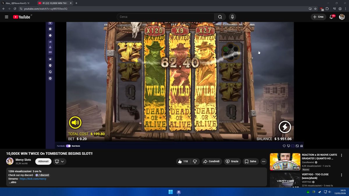Click the Steam tray icon
The height and width of the screenshot is (196, 349).
[x=320, y=192]
